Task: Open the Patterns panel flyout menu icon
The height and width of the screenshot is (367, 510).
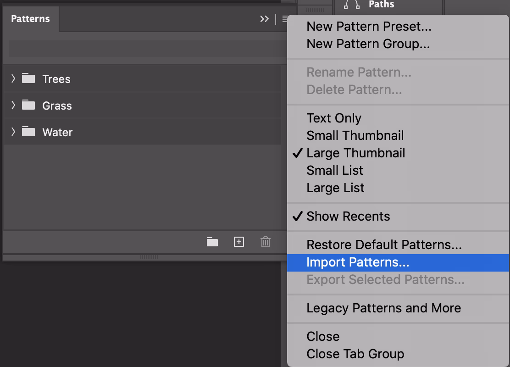Action: coord(285,19)
